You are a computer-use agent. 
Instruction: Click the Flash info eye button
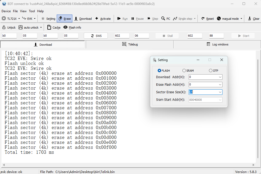click(x=72, y=28)
